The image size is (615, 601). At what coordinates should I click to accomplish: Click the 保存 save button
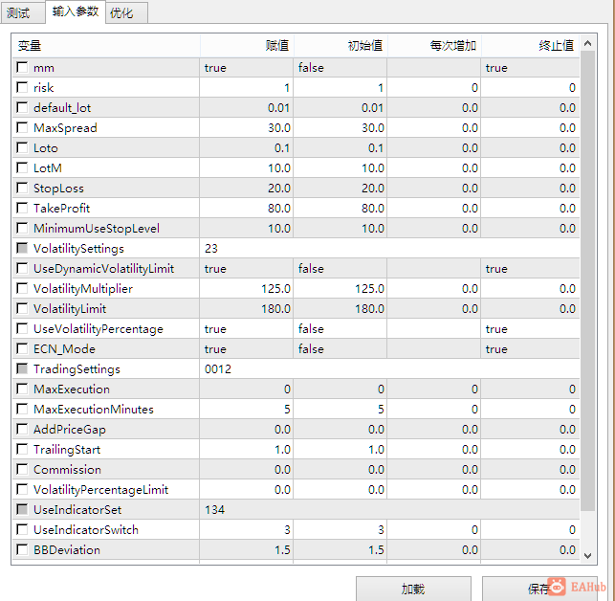tap(539, 589)
